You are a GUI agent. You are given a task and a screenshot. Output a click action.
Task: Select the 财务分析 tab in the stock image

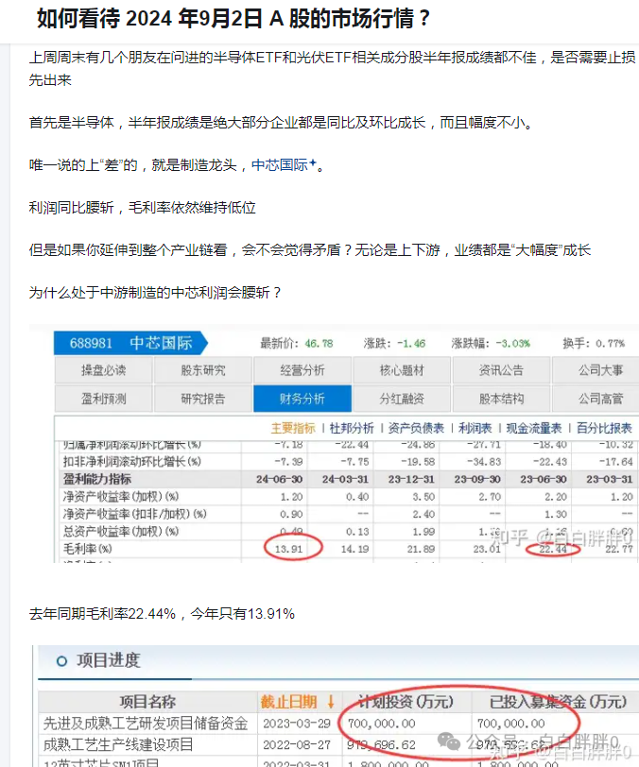pos(302,399)
